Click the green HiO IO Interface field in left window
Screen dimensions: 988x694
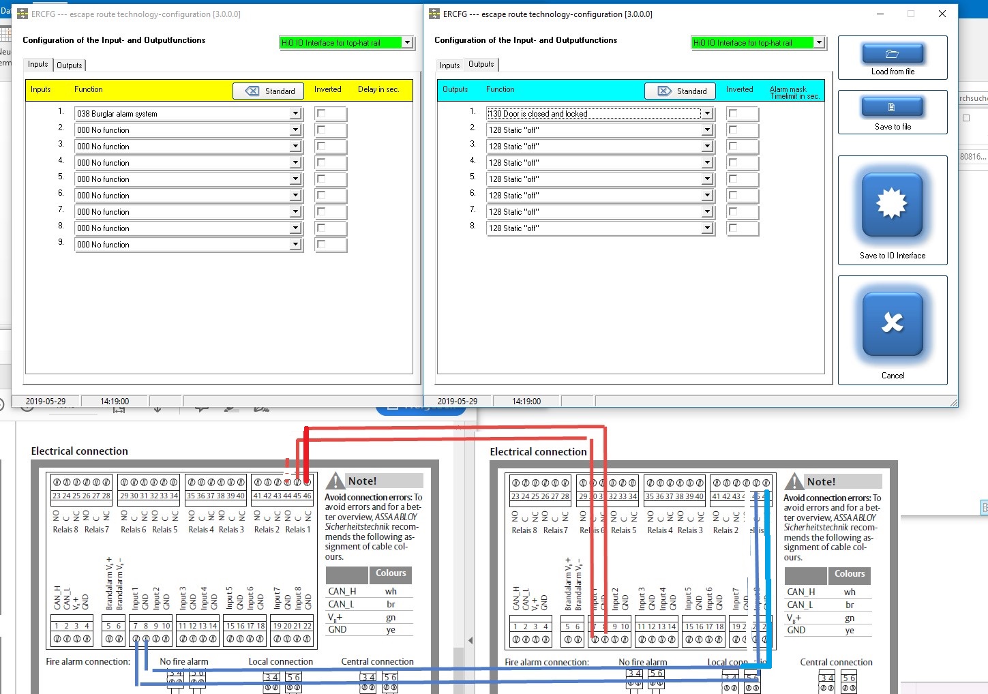[x=340, y=42]
